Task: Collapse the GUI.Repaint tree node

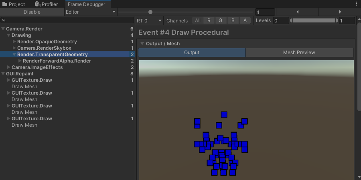Action: click(x=3, y=74)
